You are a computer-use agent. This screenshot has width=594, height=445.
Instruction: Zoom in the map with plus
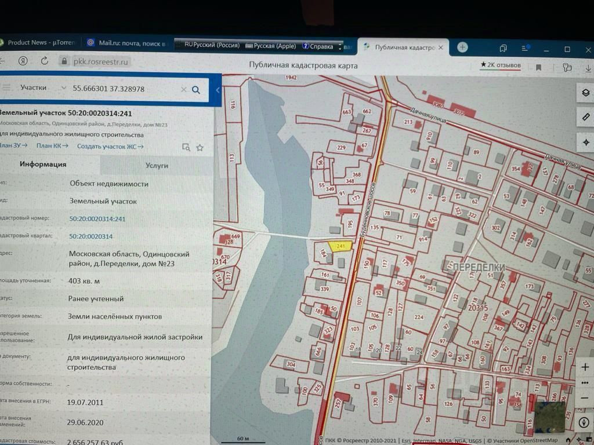(x=585, y=367)
